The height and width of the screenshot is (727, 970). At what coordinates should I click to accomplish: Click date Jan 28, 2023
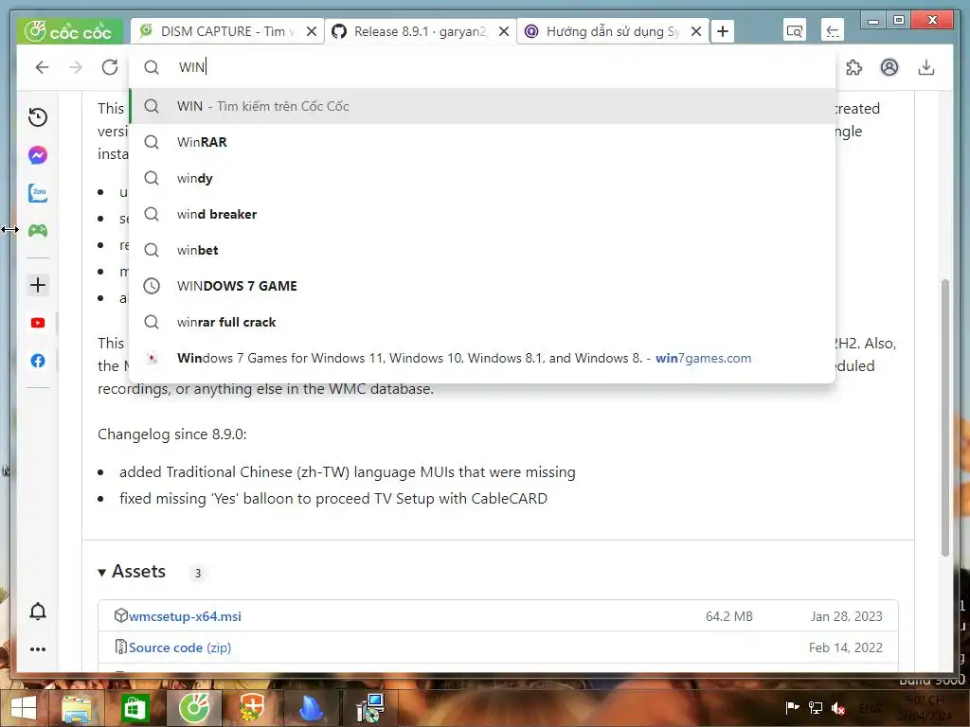click(846, 616)
